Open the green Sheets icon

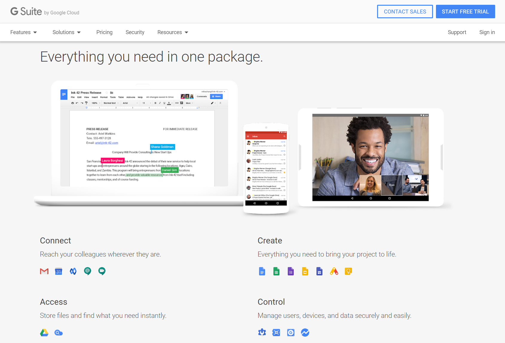tap(276, 271)
